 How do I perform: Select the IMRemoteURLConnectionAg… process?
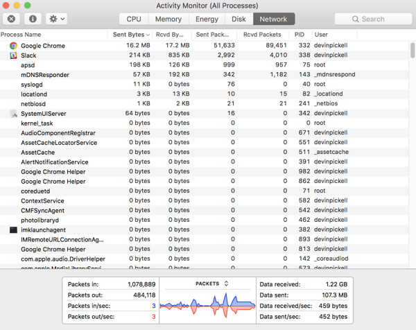tap(62, 240)
